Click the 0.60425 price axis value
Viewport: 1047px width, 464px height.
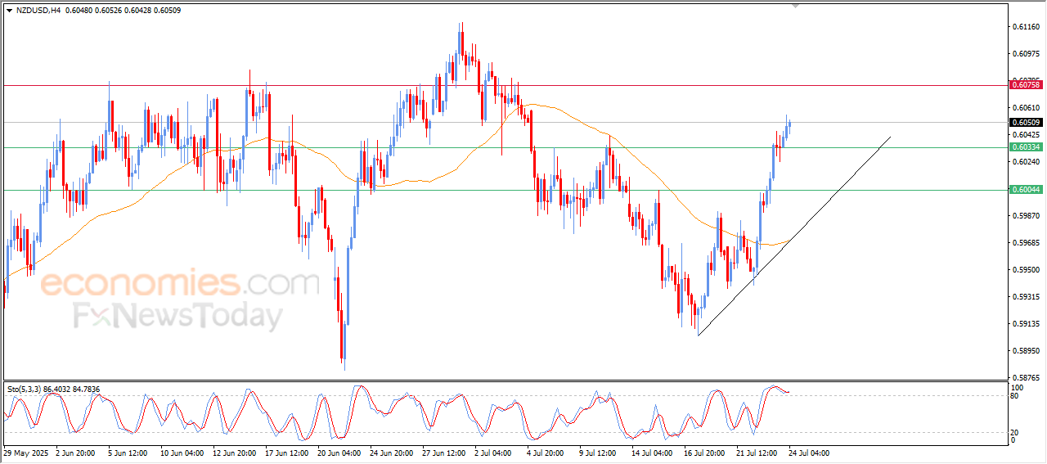point(1026,135)
